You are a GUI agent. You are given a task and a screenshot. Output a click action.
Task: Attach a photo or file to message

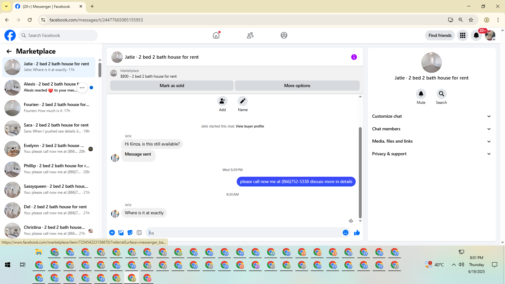121,233
